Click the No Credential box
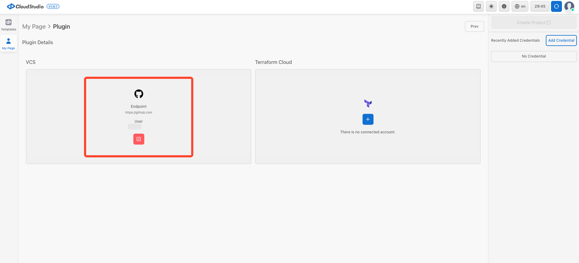Image resolution: width=579 pixels, height=263 pixels. [x=534, y=56]
